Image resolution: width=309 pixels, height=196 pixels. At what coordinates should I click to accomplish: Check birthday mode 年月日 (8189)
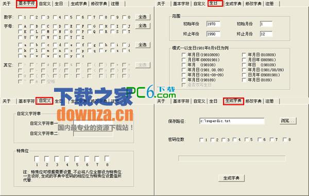pos(244,80)
